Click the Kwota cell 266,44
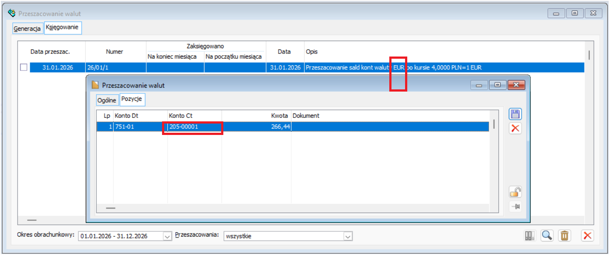The image size is (610, 255). coord(257,127)
